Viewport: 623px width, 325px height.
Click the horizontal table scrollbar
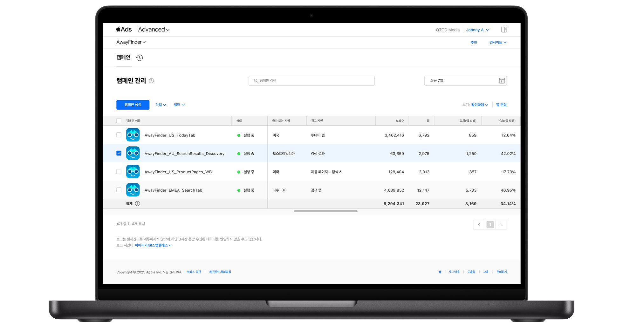(326, 211)
